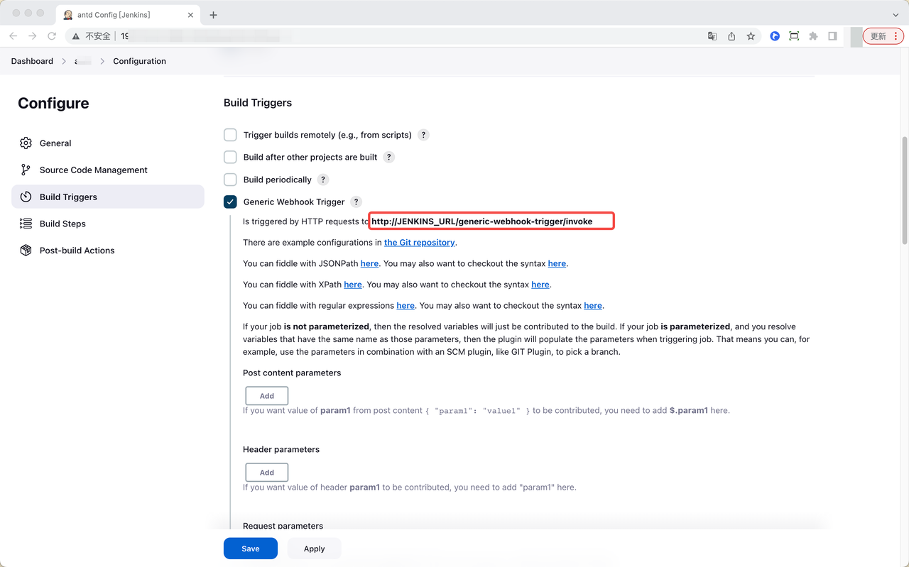
Task: Open the browser extensions puzzle icon
Action: [x=813, y=36]
